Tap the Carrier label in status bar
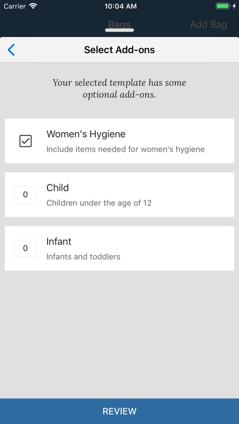 pyautogui.click(x=14, y=6)
